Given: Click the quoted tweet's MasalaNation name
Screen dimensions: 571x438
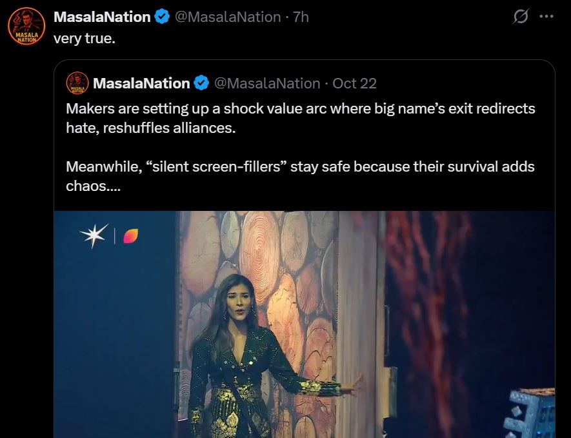Looking at the screenshot, I should point(140,83).
